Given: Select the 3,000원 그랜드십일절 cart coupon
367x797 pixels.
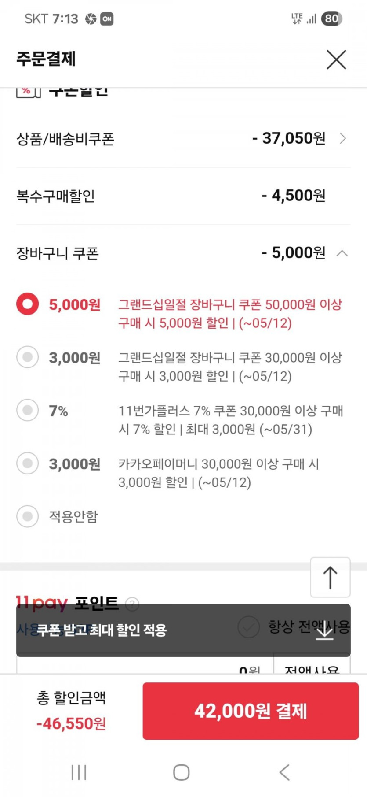Looking at the screenshot, I should 28,357.
